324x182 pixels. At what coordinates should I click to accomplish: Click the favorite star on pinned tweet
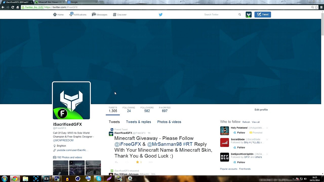(137, 162)
